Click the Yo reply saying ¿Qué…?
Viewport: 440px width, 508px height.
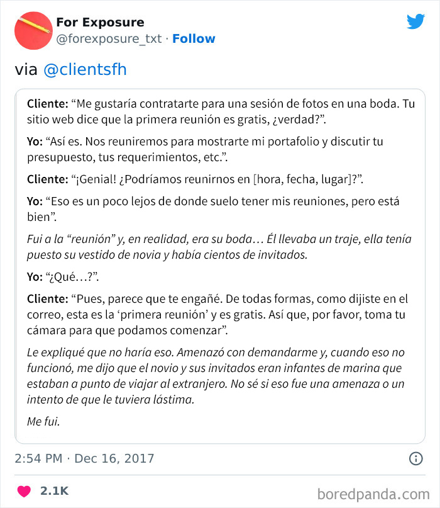tap(53, 274)
